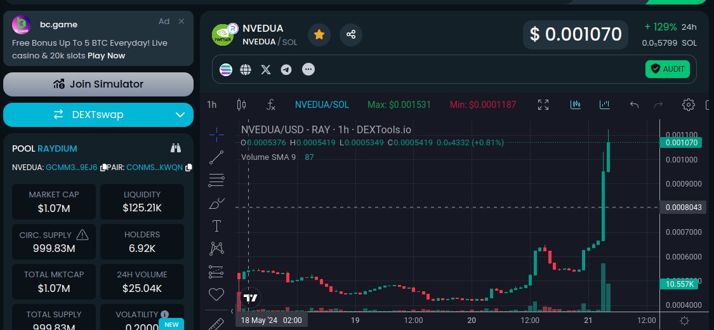The width and height of the screenshot is (714, 330).
Task: Collapse the drawing toolbar arrow
Action: pos(232,312)
